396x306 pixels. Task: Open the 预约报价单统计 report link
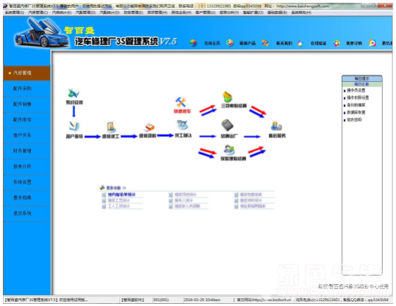(121, 195)
